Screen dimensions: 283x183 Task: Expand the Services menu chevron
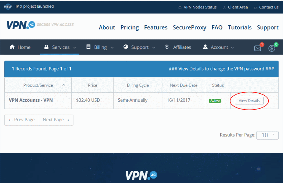pyautogui.click(x=75, y=48)
